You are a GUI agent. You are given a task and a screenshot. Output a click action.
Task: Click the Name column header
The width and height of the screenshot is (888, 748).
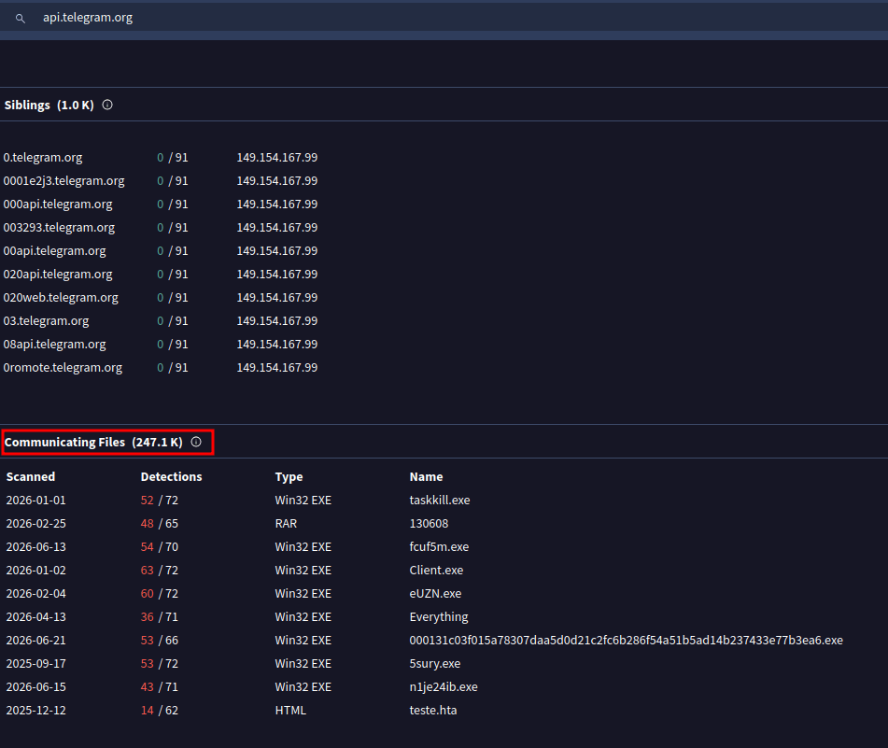click(426, 477)
